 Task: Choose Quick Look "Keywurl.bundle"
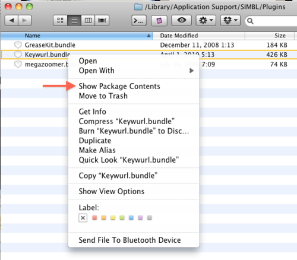click(134, 160)
